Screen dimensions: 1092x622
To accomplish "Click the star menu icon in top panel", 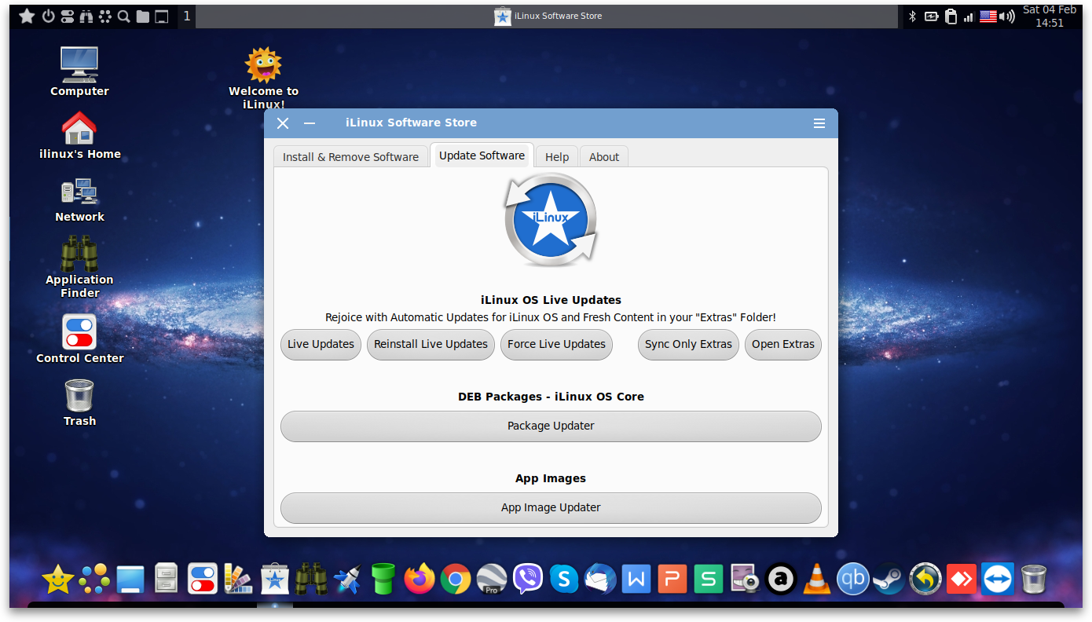I will (x=27, y=16).
